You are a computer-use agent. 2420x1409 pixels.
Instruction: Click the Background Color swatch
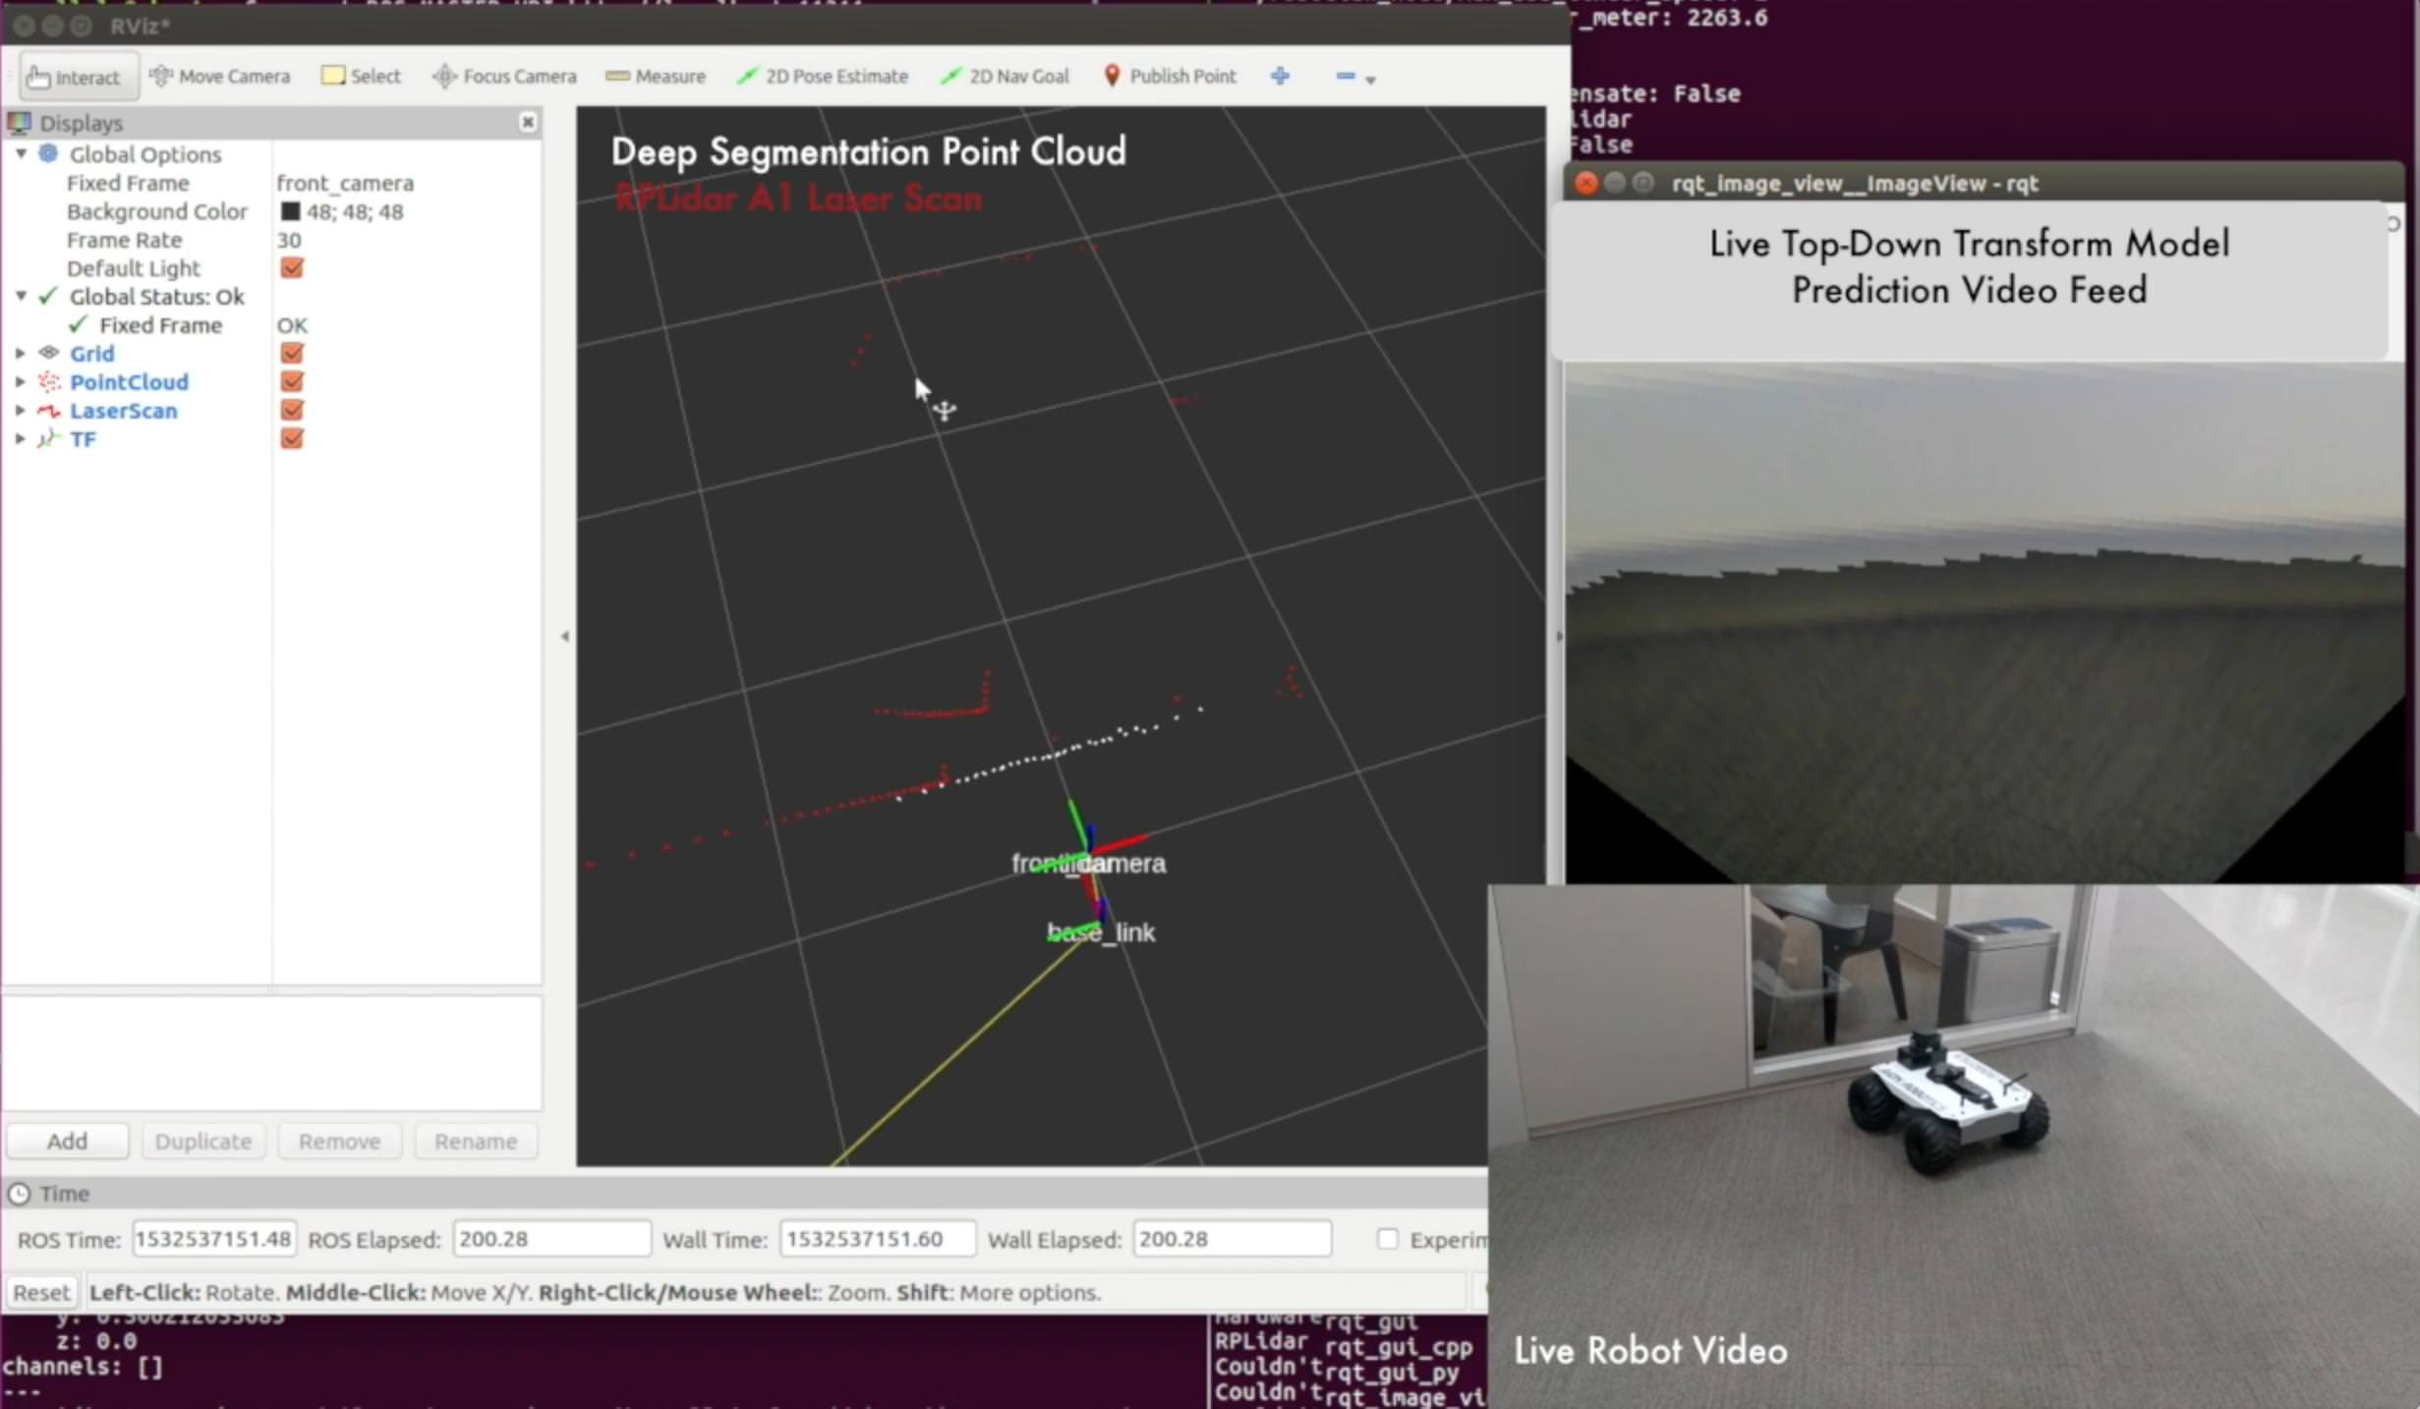point(290,211)
